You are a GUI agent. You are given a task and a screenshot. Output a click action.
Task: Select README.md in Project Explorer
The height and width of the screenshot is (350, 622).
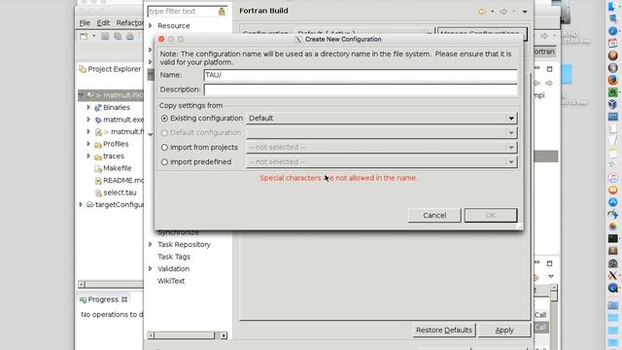click(x=123, y=181)
